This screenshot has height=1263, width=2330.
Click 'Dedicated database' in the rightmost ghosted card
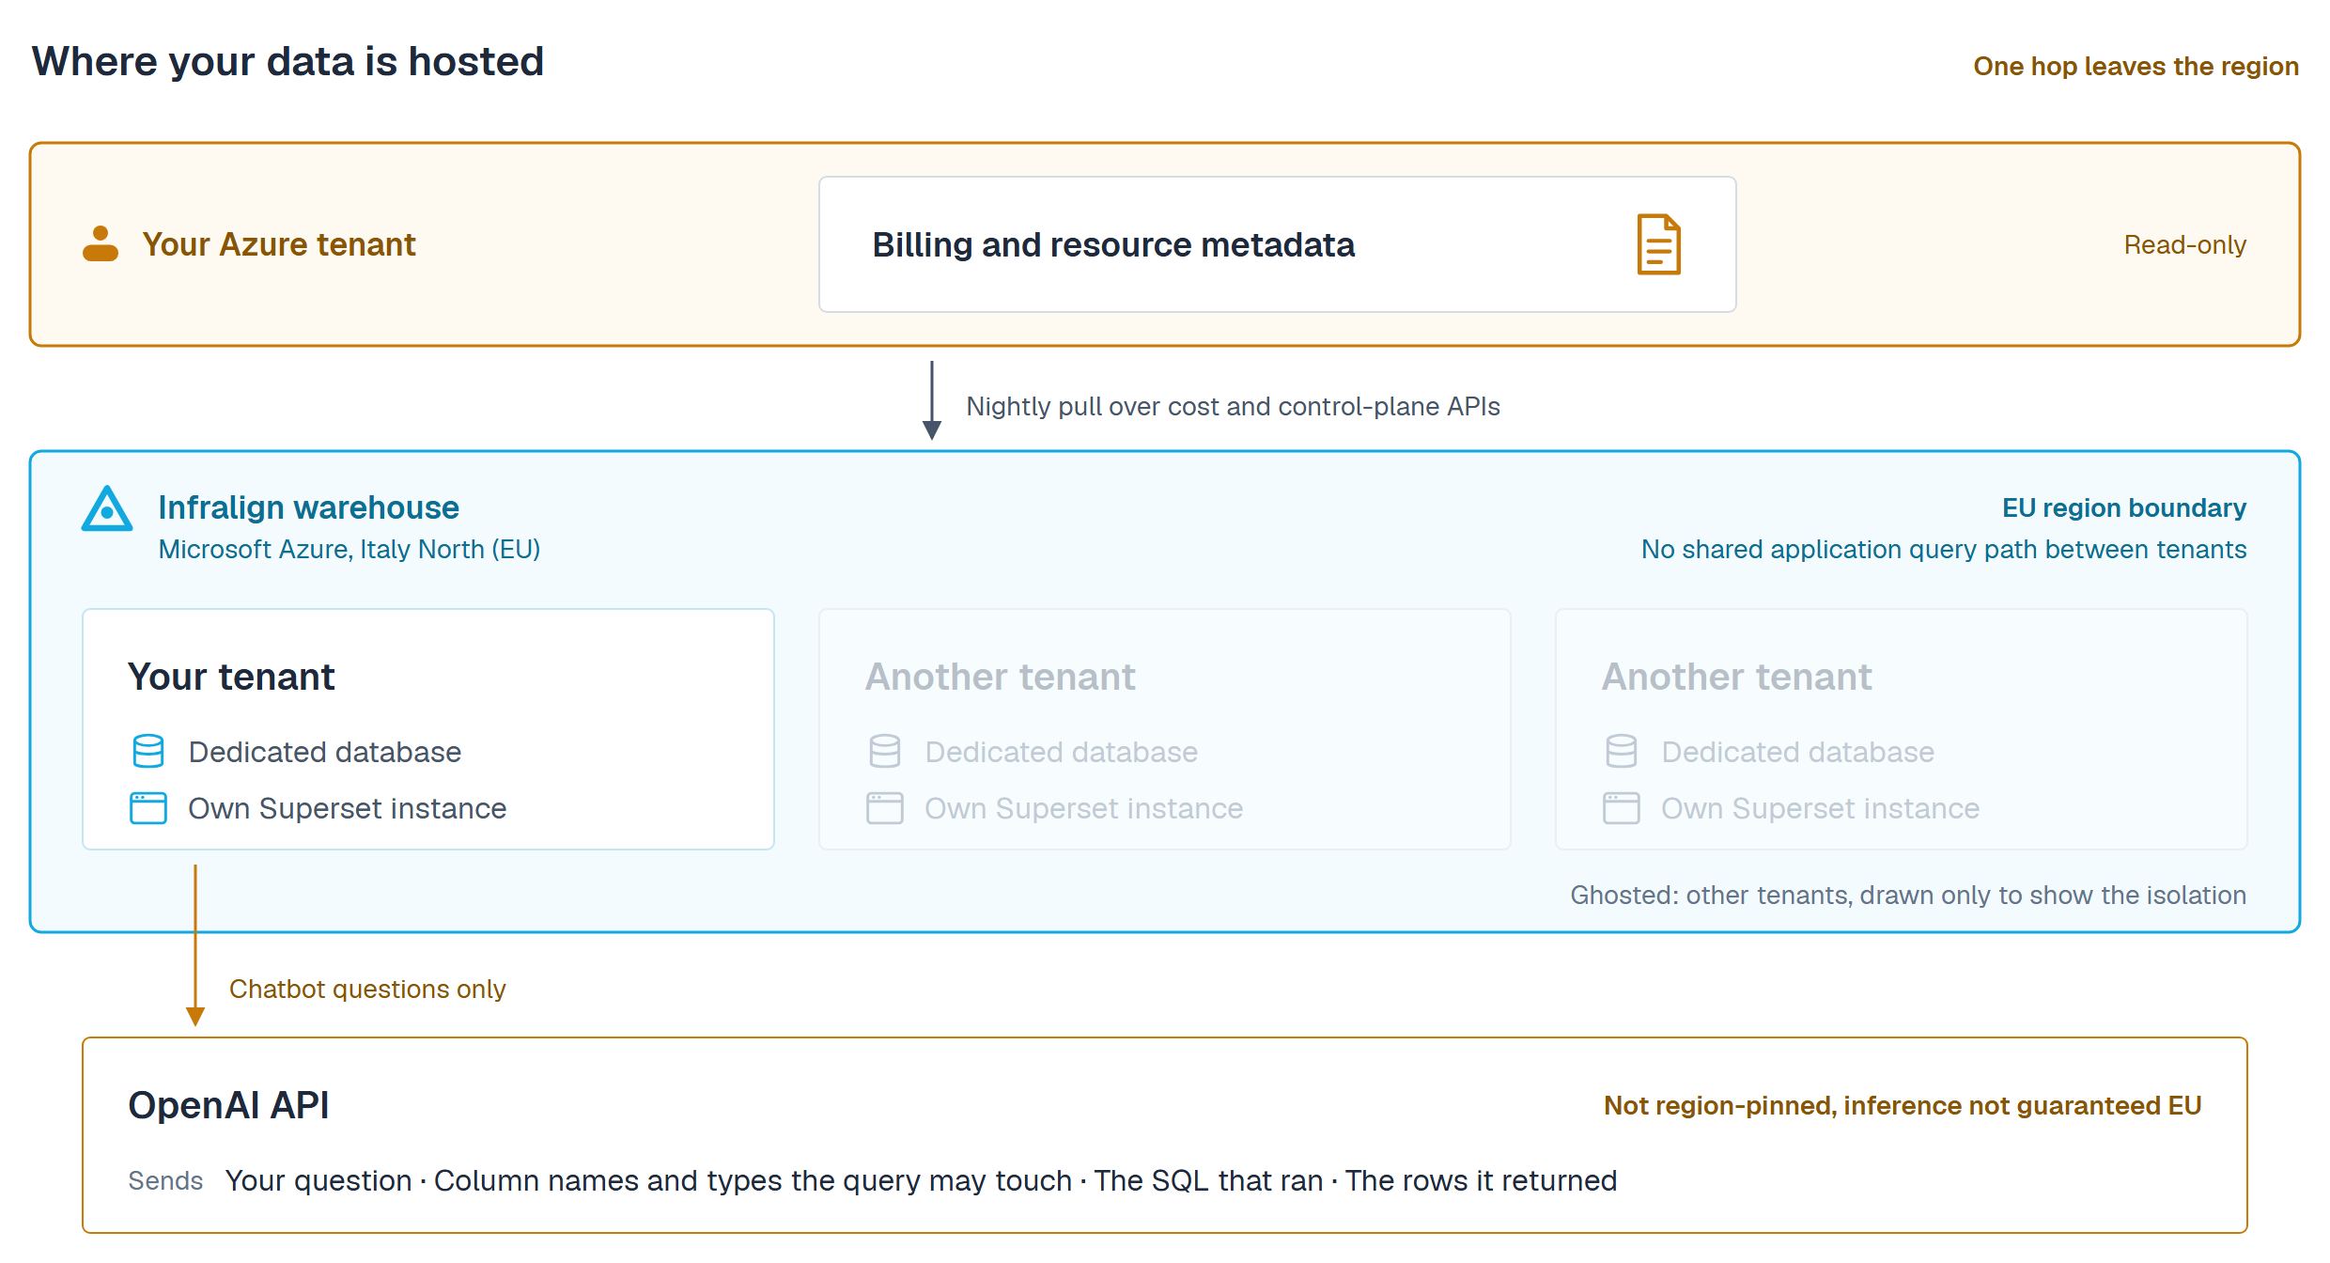(x=1798, y=752)
